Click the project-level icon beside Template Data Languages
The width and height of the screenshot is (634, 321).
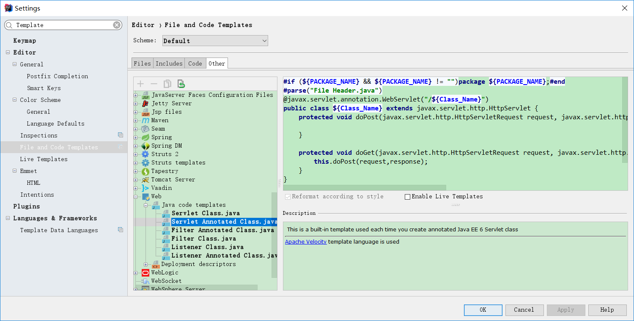121,230
